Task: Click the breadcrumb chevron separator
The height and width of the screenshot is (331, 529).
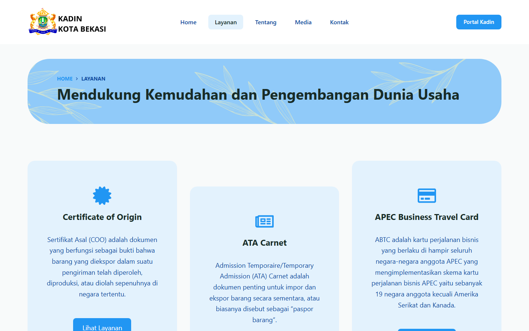Action: (77, 79)
